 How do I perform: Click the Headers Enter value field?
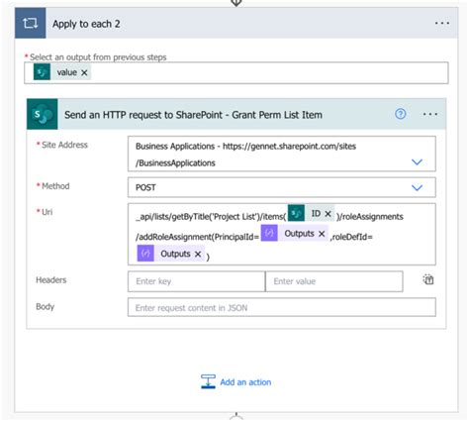[334, 281]
